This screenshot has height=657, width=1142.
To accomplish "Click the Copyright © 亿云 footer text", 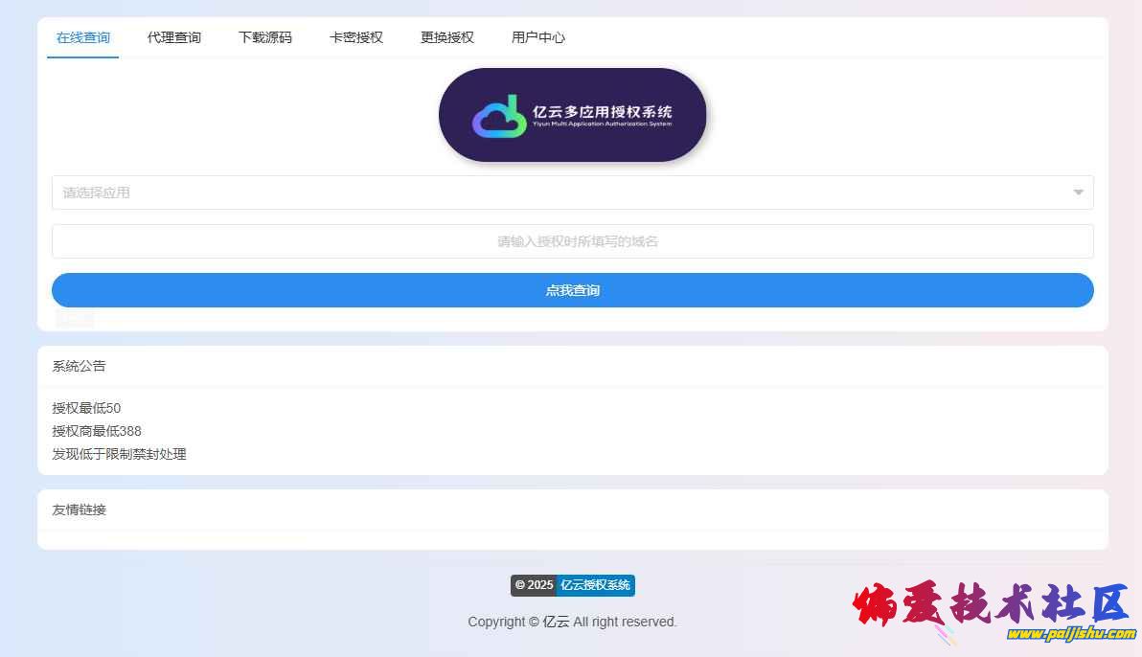I will click(x=572, y=622).
